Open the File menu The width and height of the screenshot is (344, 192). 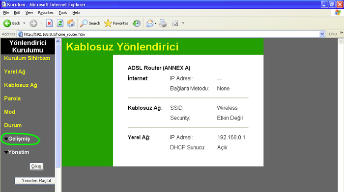click(6, 13)
